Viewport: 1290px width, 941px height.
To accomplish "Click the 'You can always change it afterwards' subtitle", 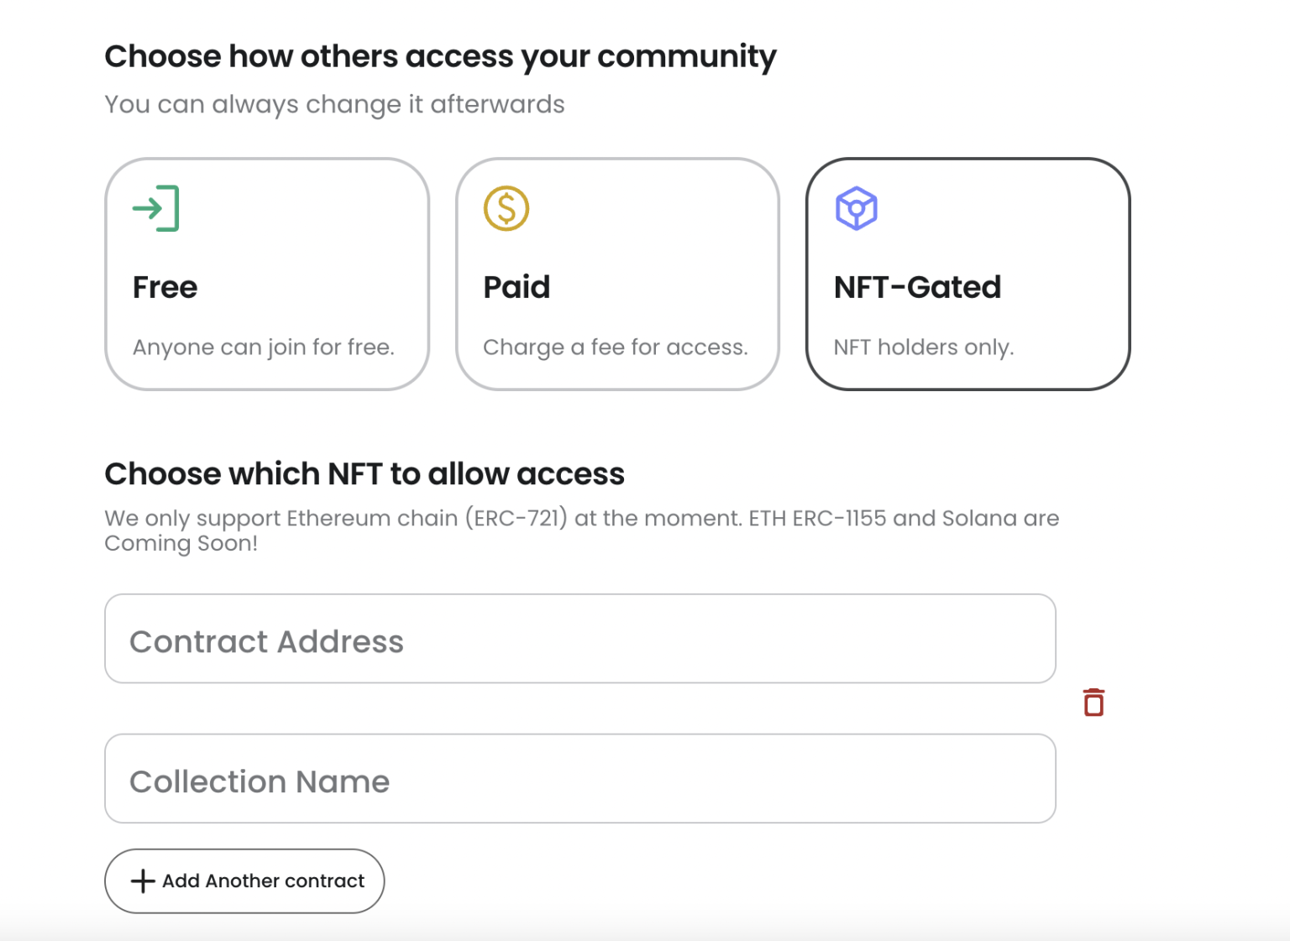I will (334, 104).
